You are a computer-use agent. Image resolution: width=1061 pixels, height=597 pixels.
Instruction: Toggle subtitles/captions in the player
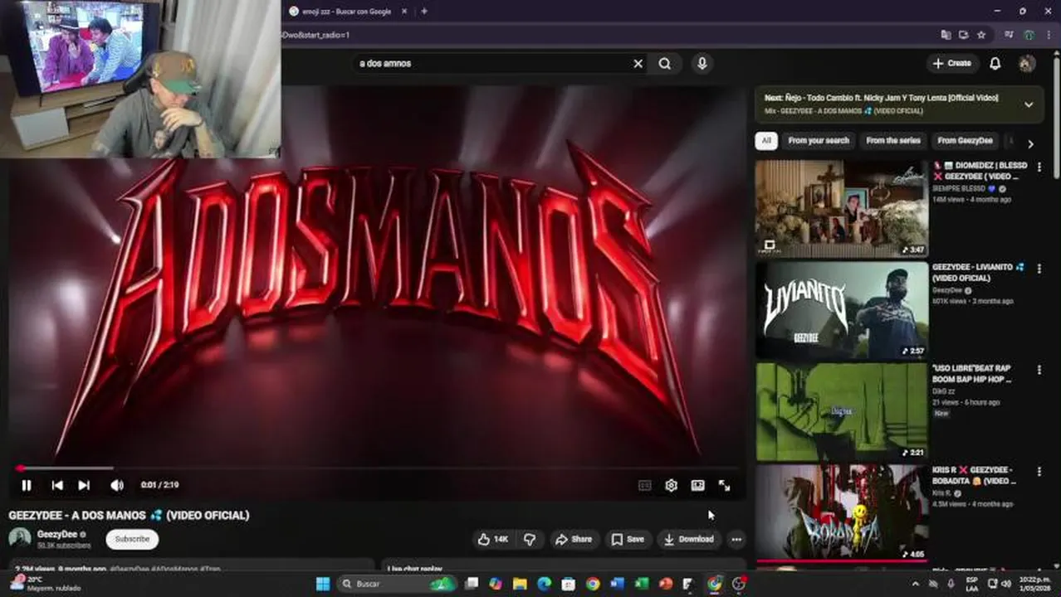coord(644,486)
